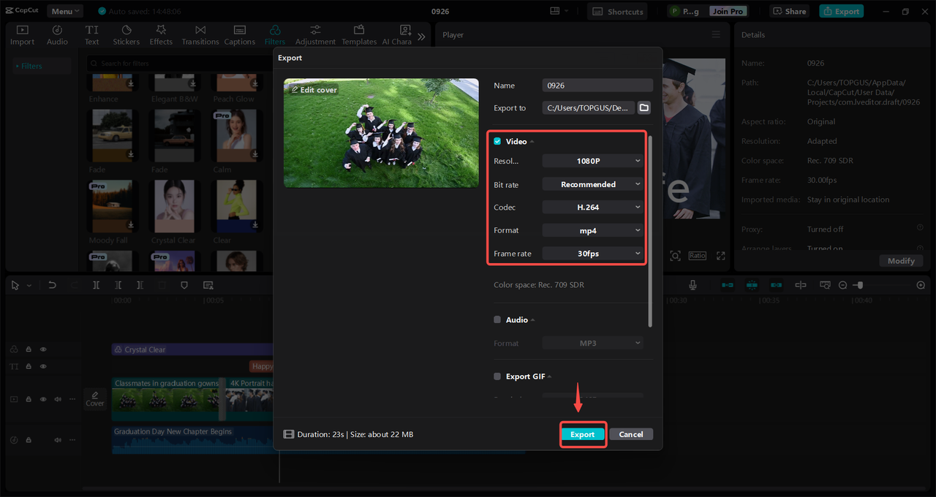Click the Undo icon in timeline toolbar

point(52,285)
